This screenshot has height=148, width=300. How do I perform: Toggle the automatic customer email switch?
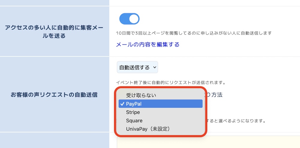coord(129,19)
